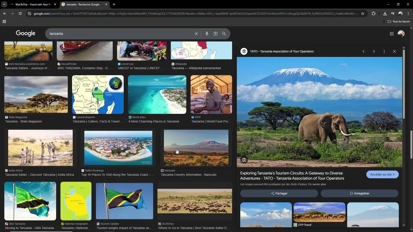Screen dimensions: 413x232
Task: Open large elephant and Kilimanjaro preview image
Action: 319,112
